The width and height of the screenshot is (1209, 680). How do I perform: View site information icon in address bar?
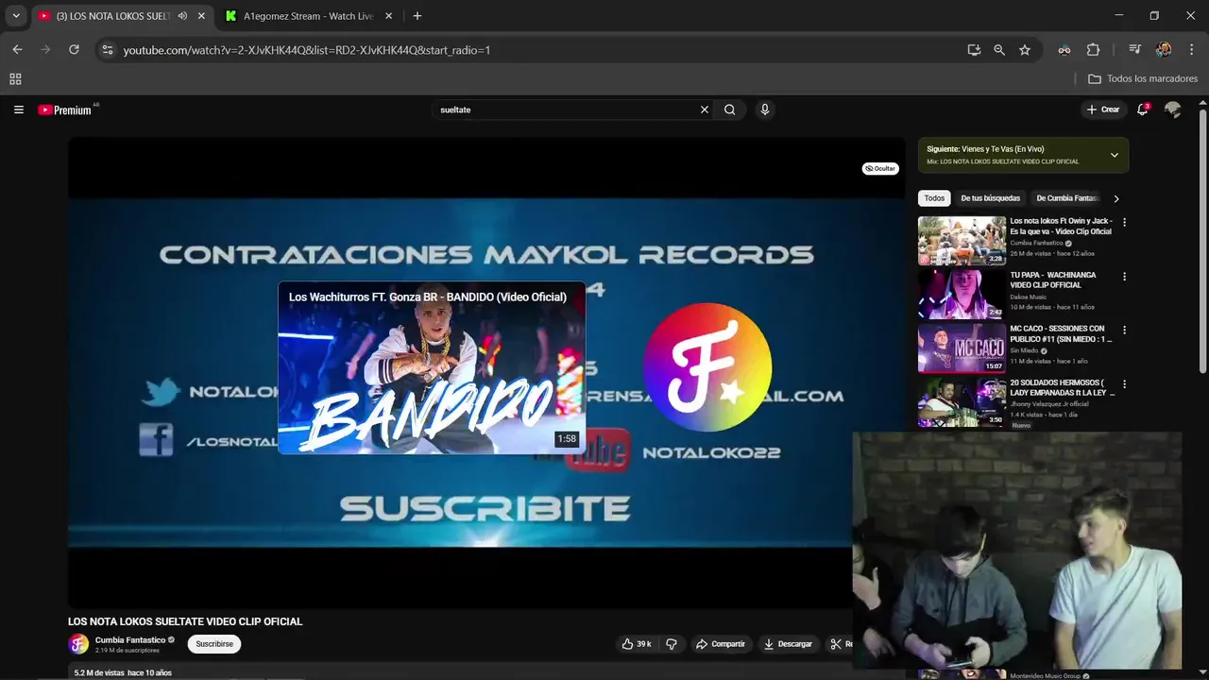coord(107,50)
